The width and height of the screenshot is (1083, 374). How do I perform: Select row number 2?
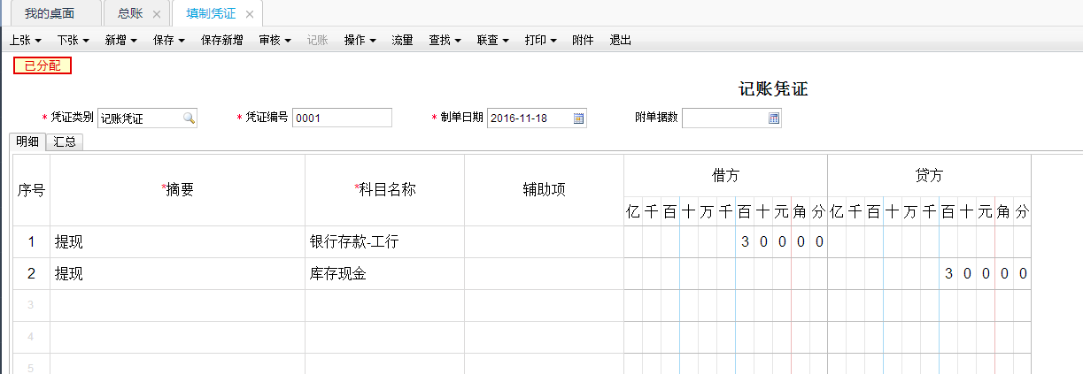coord(31,274)
